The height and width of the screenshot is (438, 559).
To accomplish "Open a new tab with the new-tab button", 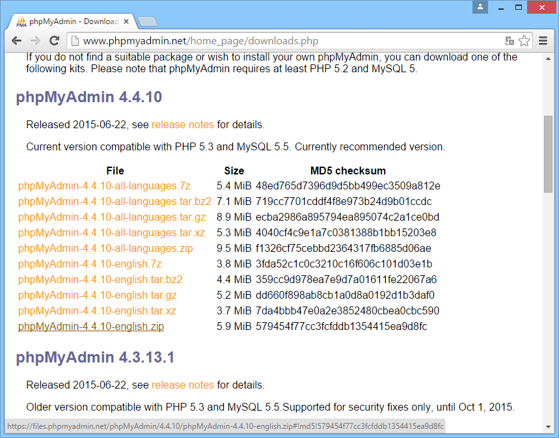I will [148, 21].
